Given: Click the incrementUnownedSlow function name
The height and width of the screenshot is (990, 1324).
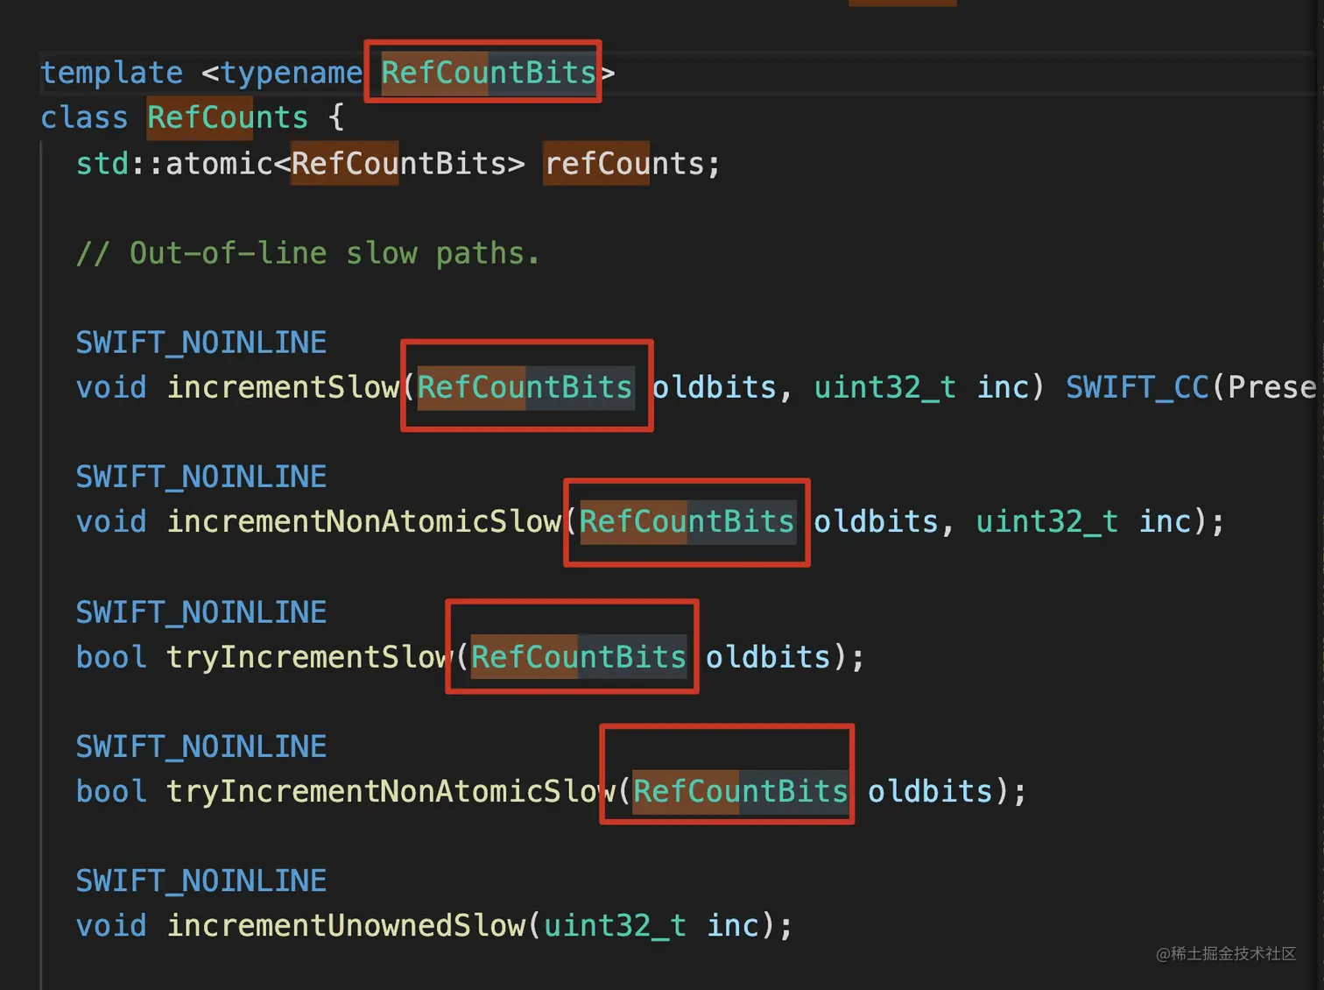Looking at the screenshot, I should (346, 926).
